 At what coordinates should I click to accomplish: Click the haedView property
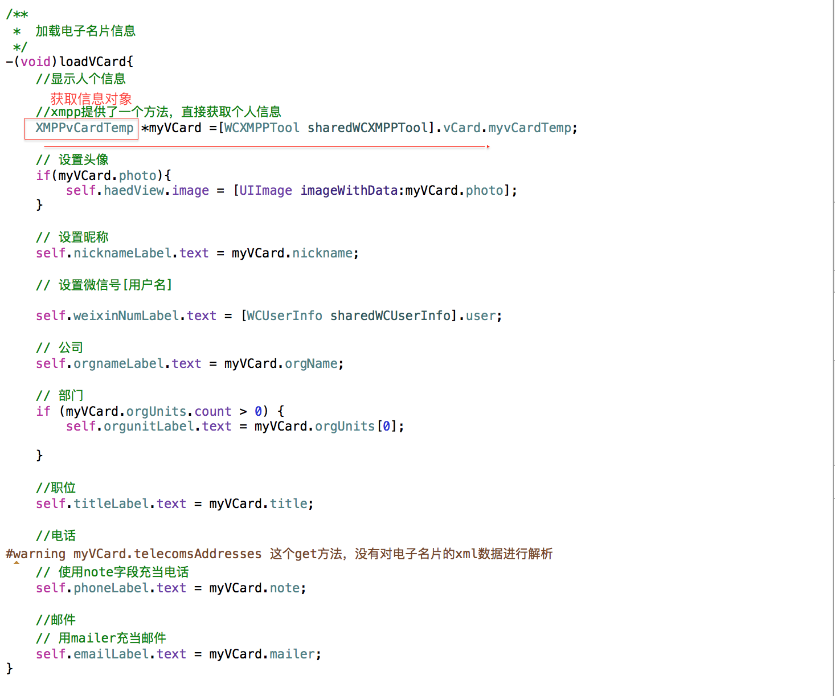(134, 190)
